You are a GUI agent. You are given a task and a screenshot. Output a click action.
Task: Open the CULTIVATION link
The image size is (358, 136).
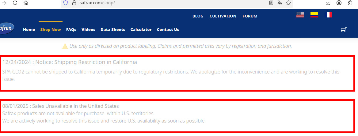(x=223, y=16)
